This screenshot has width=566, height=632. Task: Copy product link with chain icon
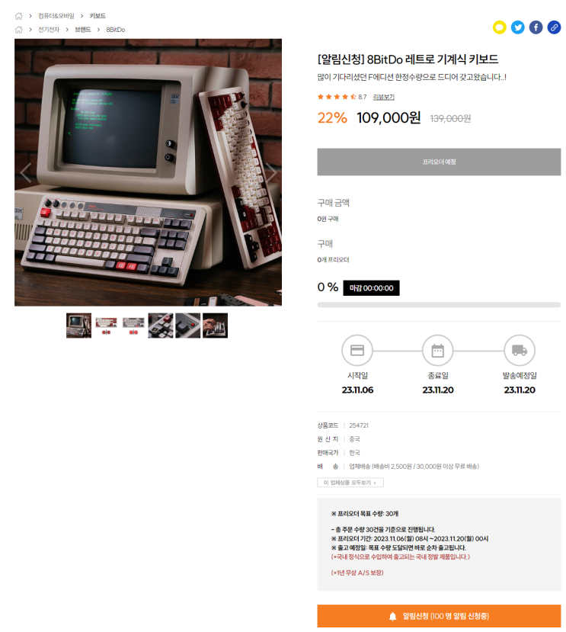pos(554,27)
